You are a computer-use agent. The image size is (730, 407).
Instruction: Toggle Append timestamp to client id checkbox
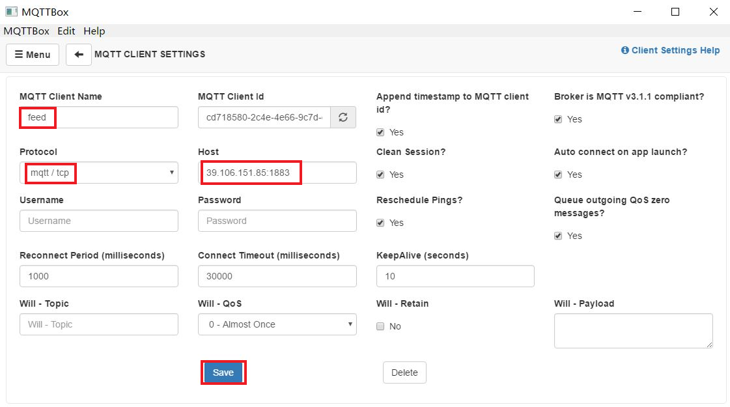click(x=380, y=132)
